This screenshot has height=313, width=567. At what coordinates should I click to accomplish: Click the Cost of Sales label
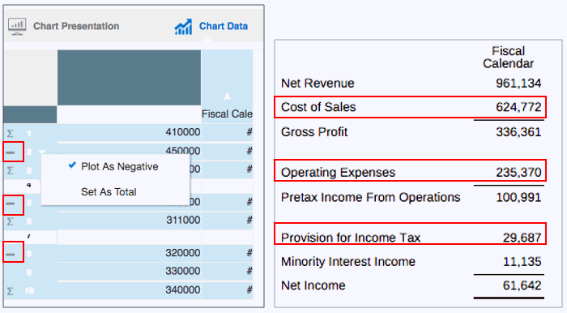(318, 107)
